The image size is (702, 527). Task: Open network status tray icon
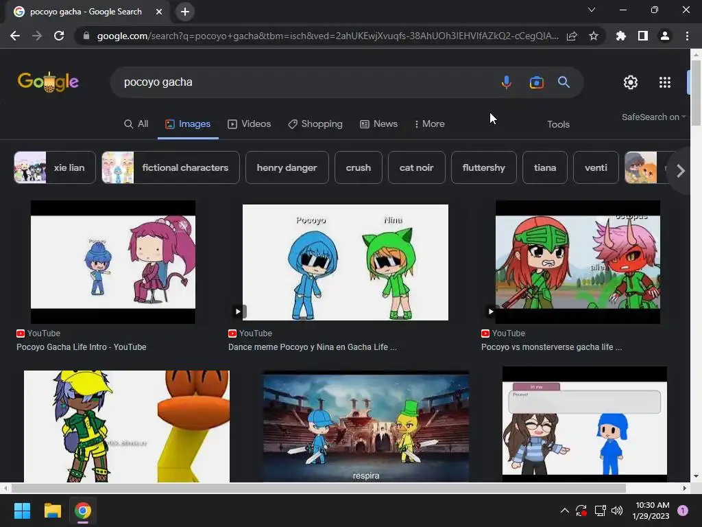[x=600, y=511]
